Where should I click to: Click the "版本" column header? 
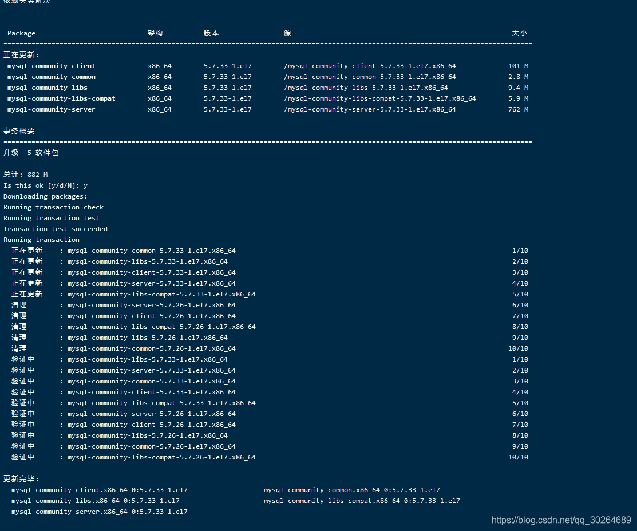coord(211,33)
